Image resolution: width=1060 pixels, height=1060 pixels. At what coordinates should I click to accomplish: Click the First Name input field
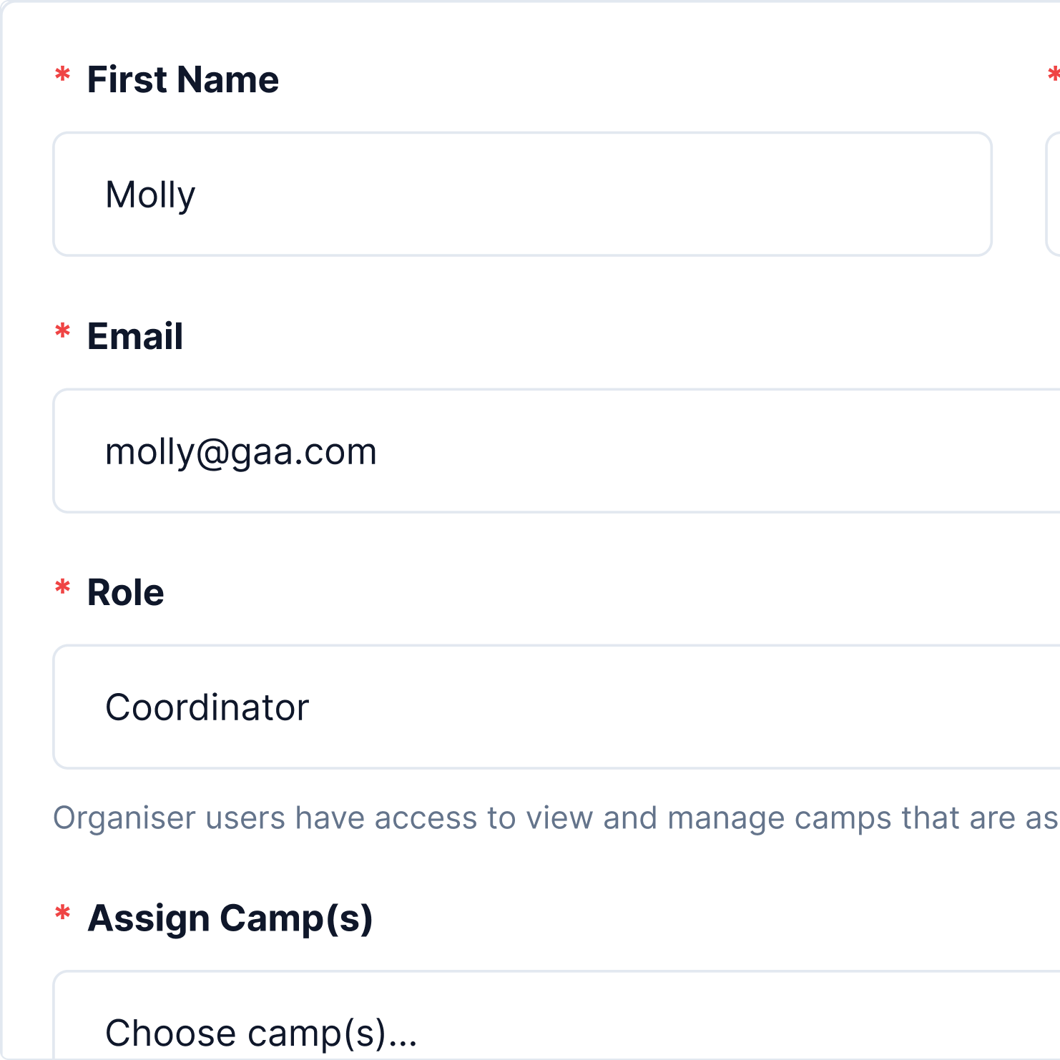coord(522,194)
